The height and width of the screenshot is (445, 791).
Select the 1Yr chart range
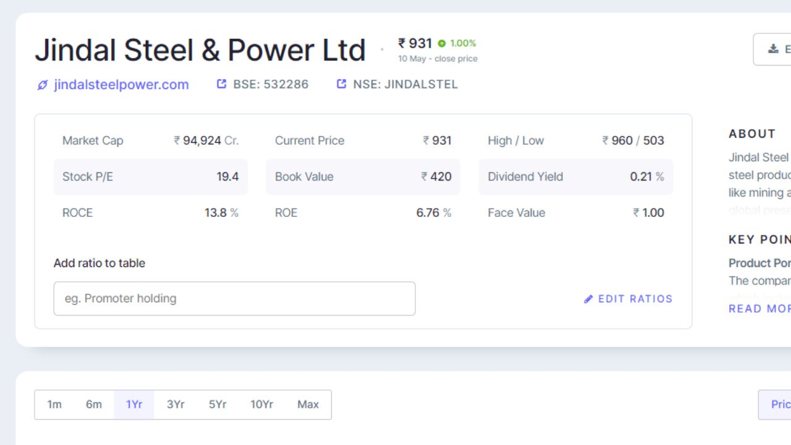(134, 405)
